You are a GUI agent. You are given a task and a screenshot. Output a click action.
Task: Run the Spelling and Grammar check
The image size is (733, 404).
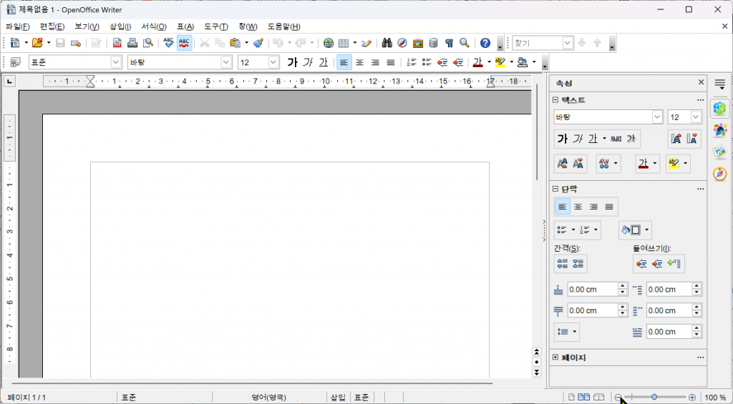[169, 43]
